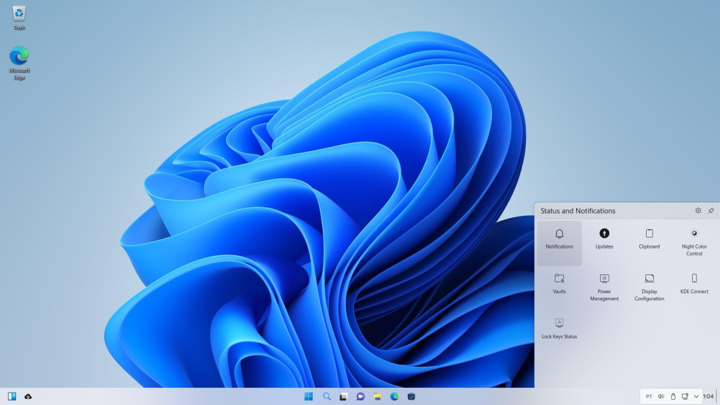The width and height of the screenshot is (720, 405).
Task: Configure Status and Notifications via the gear
Action: pyautogui.click(x=697, y=210)
